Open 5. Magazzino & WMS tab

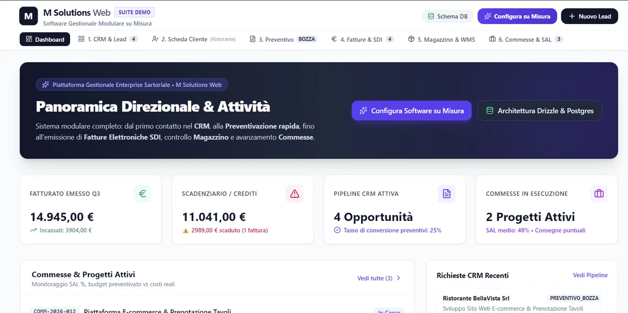point(442,39)
